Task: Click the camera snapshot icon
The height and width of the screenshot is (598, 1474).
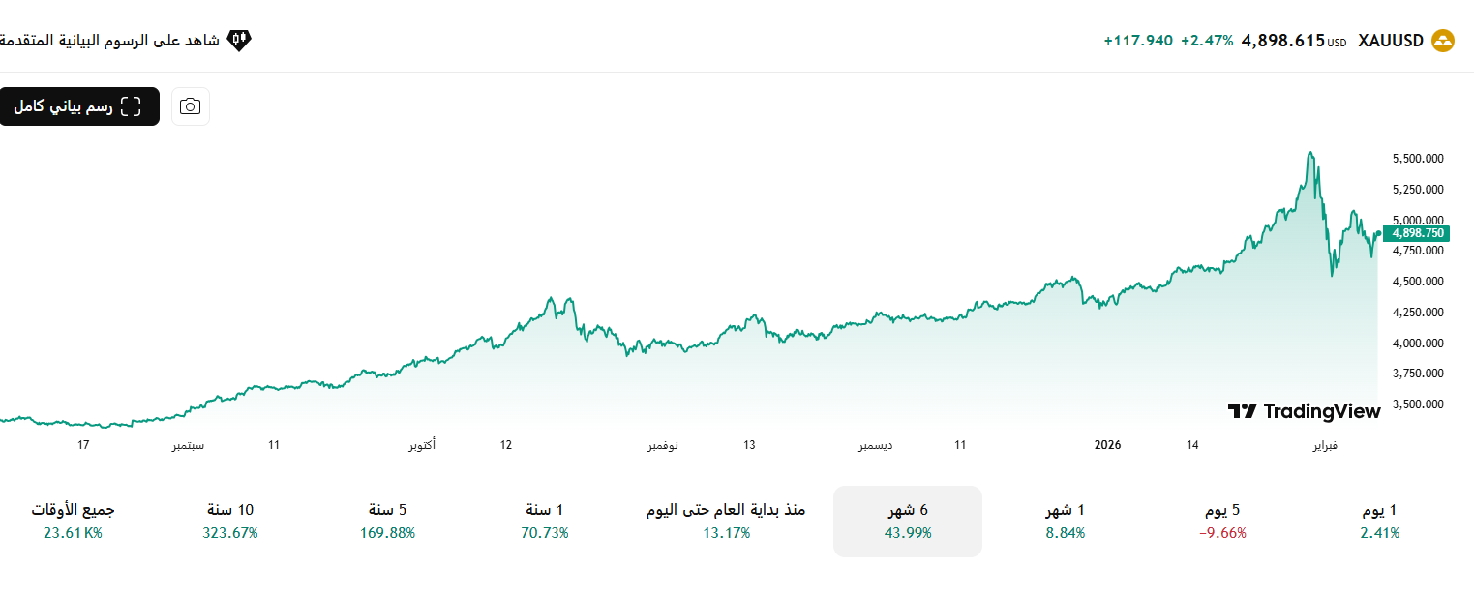Action: click(190, 106)
